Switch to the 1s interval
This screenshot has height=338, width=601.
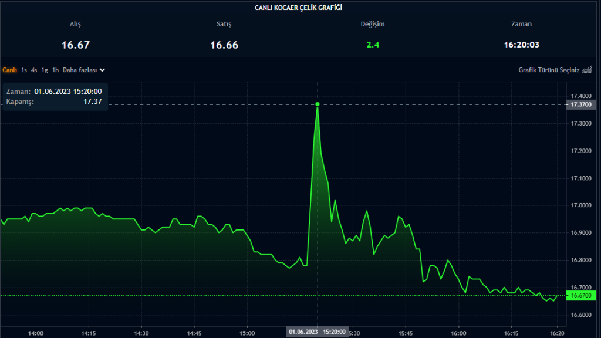pyautogui.click(x=24, y=70)
